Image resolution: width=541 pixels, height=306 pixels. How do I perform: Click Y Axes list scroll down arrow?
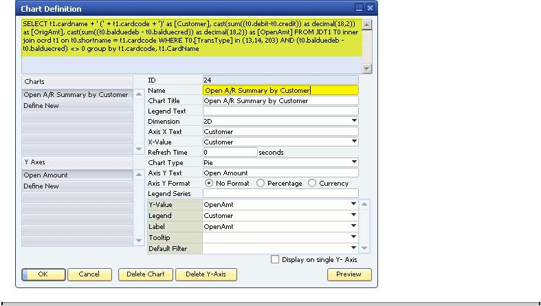pyautogui.click(x=139, y=240)
